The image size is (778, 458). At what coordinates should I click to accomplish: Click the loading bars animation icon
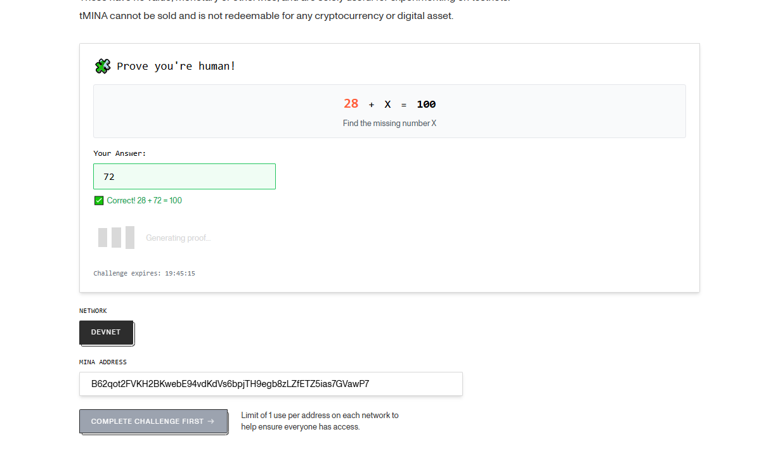(116, 238)
